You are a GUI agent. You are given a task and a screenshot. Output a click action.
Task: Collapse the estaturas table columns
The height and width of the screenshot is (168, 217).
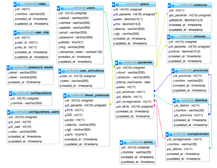[x=169, y=5]
